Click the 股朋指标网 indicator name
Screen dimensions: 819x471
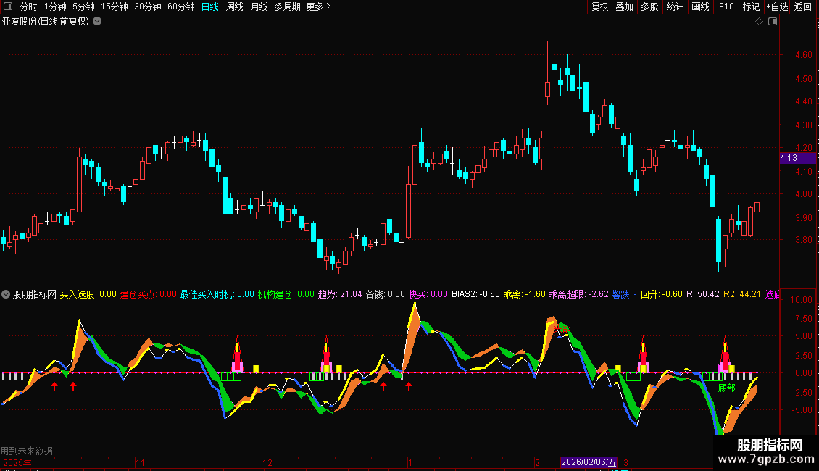point(35,294)
